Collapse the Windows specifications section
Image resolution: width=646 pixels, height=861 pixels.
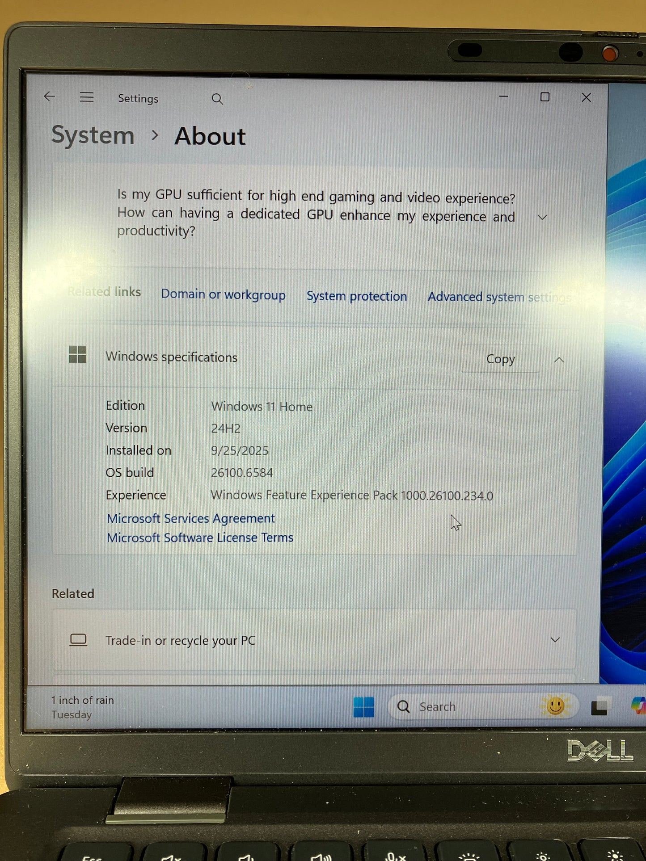pyautogui.click(x=559, y=360)
